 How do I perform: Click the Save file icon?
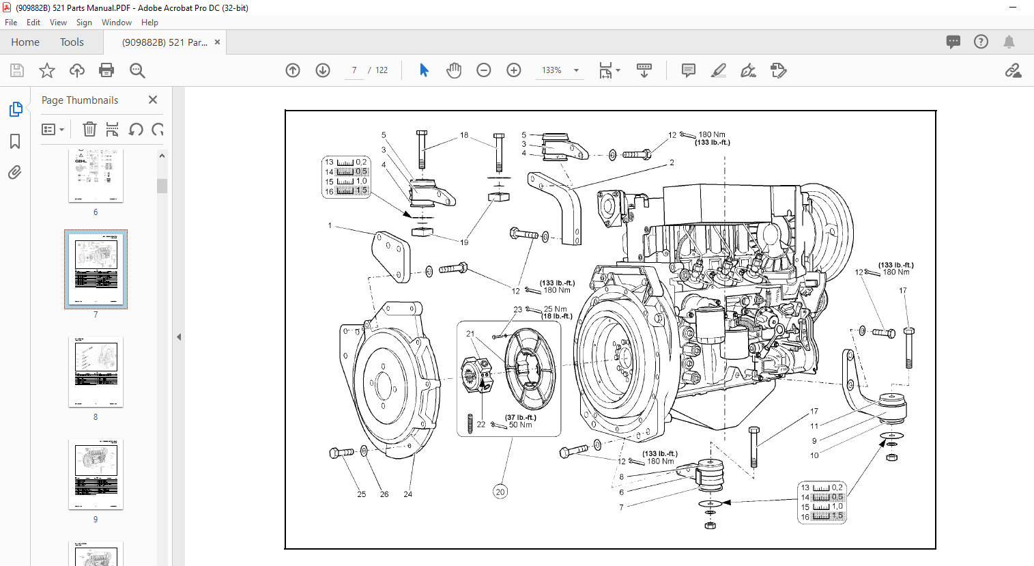(x=17, y=70)
